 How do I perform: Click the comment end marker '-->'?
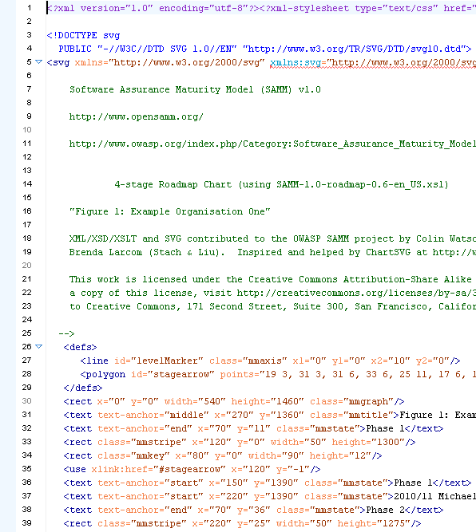[66, 334]
